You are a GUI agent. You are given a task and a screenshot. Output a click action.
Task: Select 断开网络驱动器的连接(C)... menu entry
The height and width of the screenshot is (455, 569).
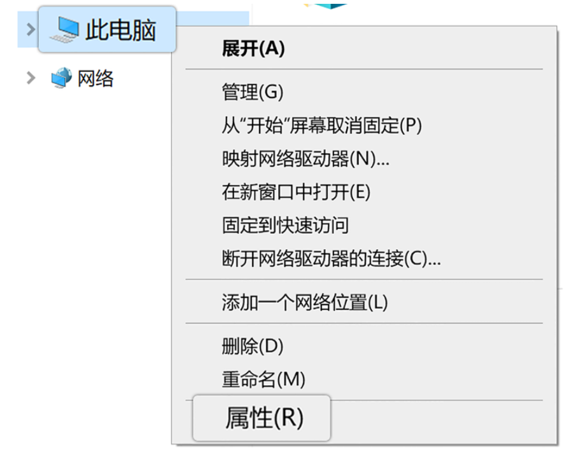[x=331, y=259]
